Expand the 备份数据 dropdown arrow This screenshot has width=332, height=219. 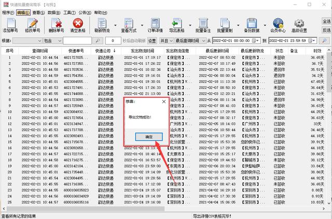(265, 25)
